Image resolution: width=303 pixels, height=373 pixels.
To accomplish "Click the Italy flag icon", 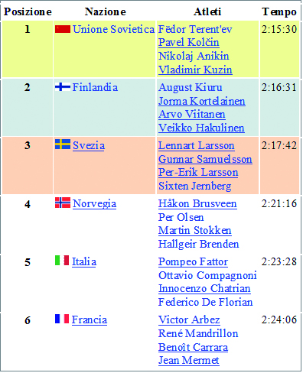I will [x=62, y=261].
